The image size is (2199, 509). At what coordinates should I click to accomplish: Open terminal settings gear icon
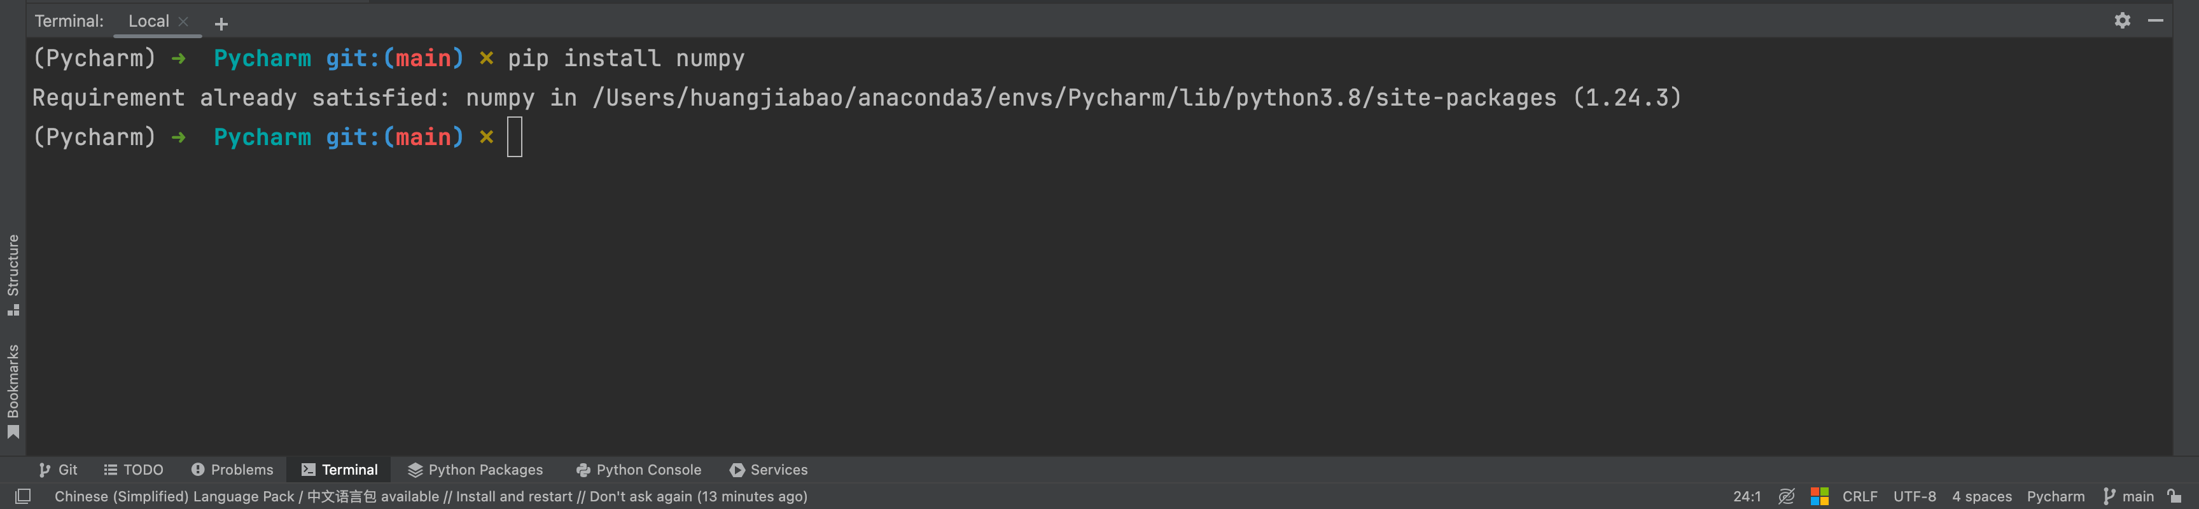(x=2122, y=20)
